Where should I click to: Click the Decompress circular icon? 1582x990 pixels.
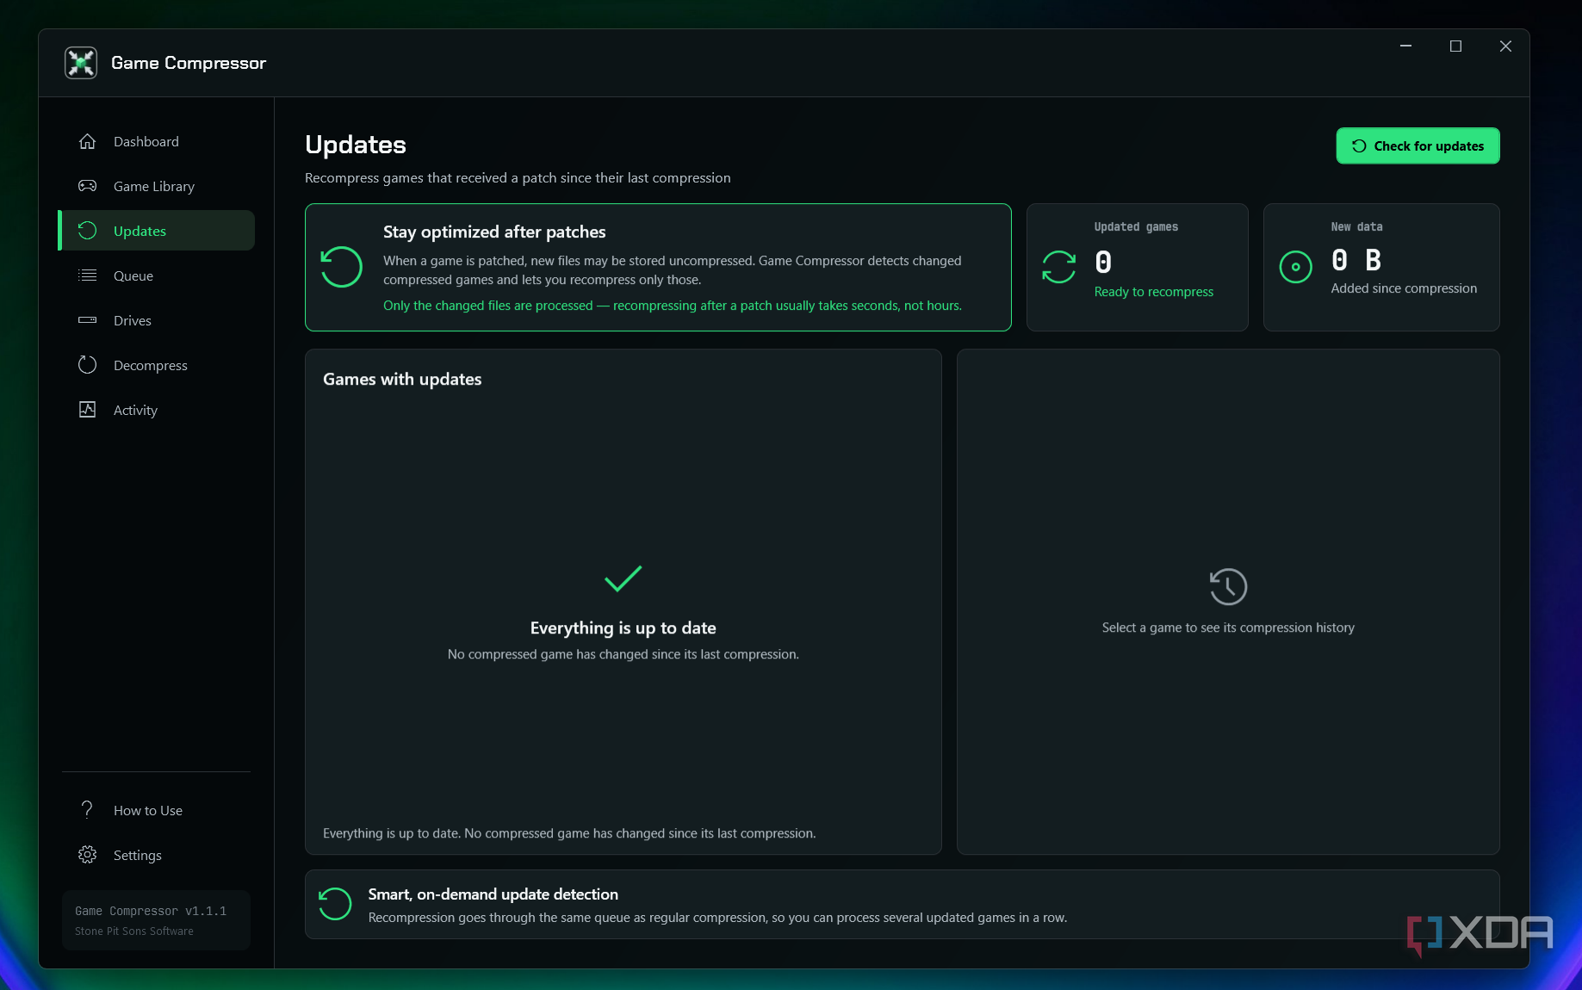tap(87, 365)
